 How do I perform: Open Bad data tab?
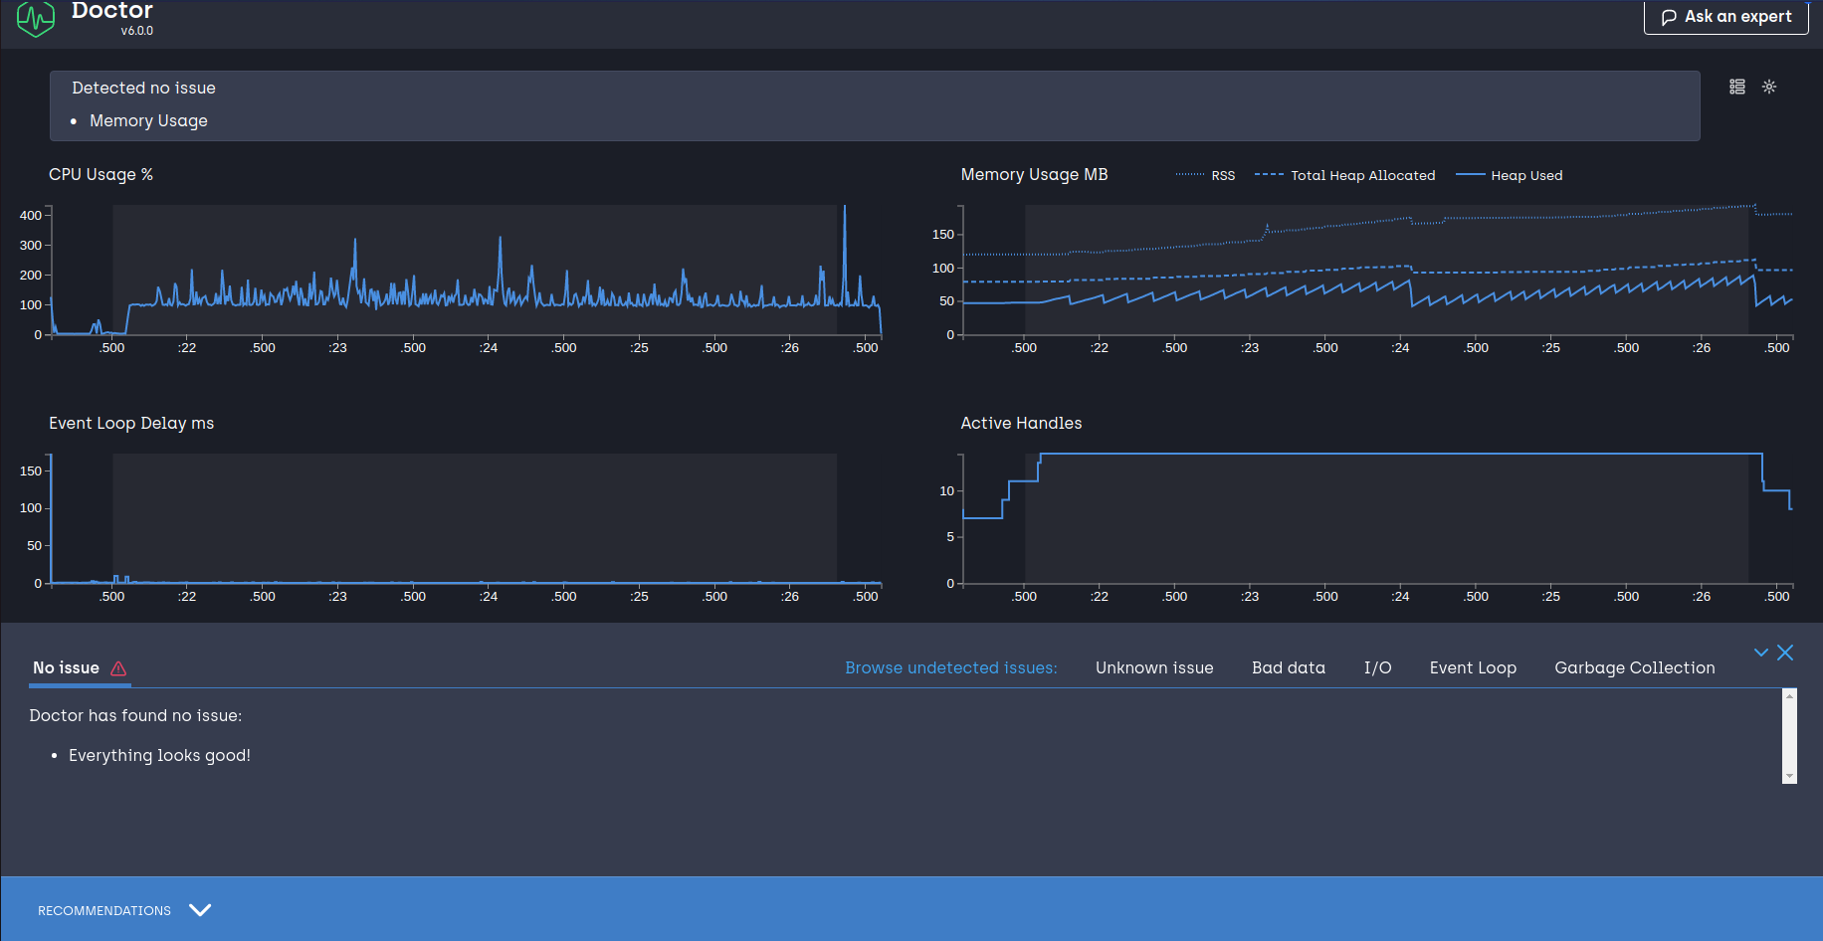click(1289, 667)
